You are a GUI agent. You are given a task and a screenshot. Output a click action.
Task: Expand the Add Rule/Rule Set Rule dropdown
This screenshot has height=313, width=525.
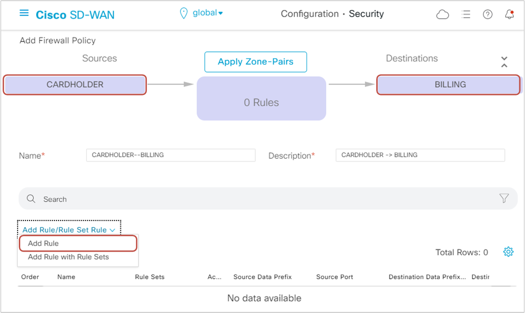(x=68, y=228)
